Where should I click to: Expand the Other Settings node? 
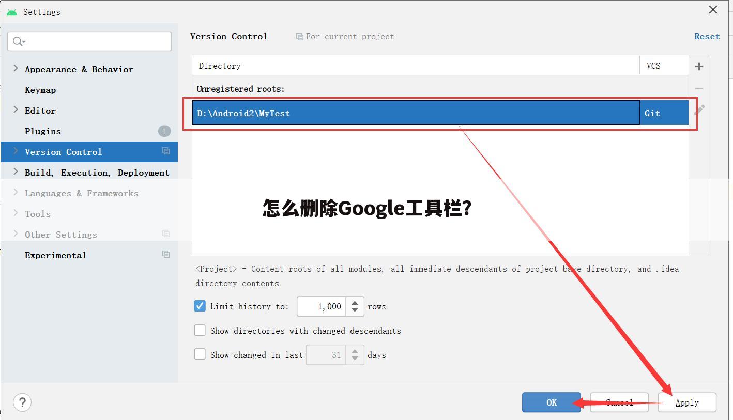(16, 234)
